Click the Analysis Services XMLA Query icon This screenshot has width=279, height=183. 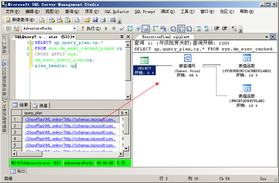coord(68,20)
